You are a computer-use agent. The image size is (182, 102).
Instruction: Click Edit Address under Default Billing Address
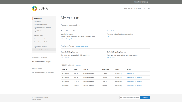tap(65, 58)
